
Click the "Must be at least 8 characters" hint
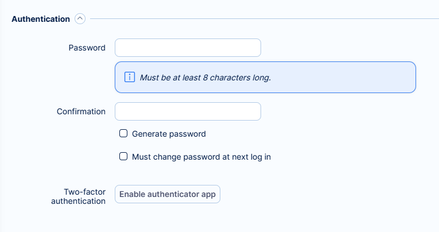[x=205, y=78]
